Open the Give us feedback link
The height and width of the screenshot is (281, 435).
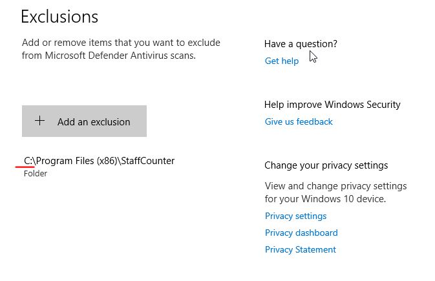[299, 121]
